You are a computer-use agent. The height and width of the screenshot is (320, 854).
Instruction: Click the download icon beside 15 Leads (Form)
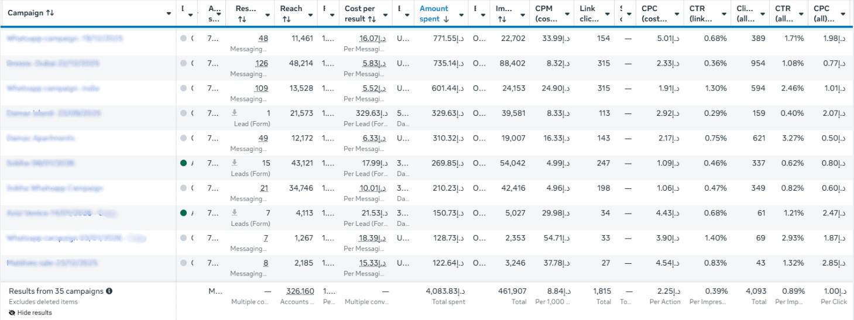pyautogui.click(x=235, y=163)
